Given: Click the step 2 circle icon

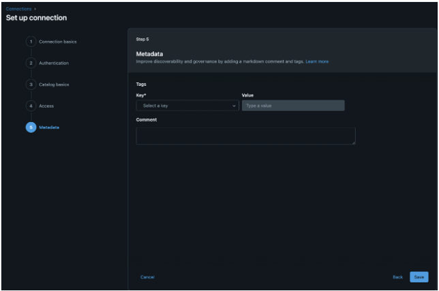Looking at the screenshot, I should [x=31, y=63].
